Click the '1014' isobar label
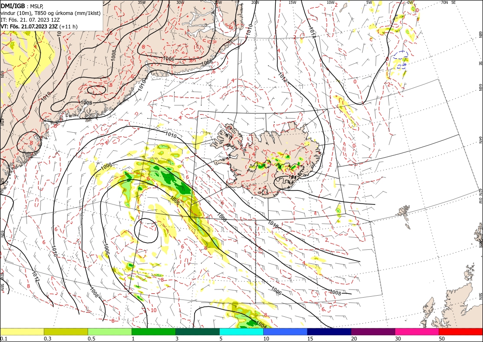 (312, 33)
